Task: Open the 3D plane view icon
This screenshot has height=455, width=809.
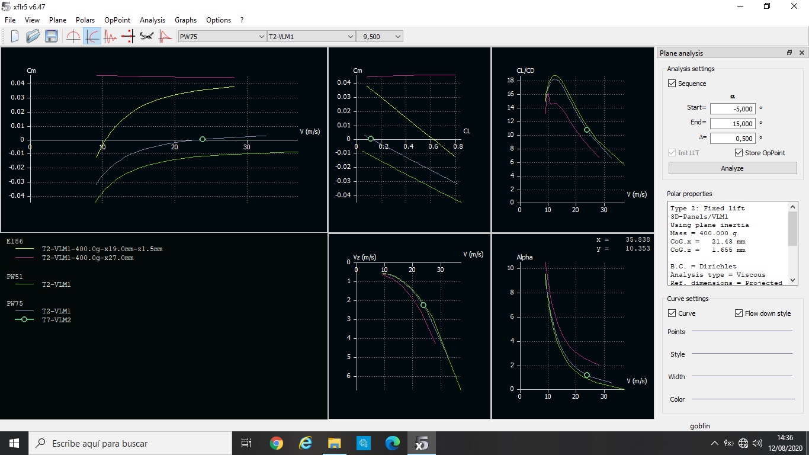Action: coord(146,36)
